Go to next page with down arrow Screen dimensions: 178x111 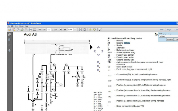44,30
